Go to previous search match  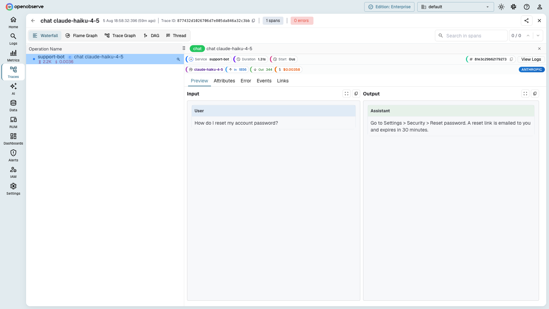(528, 36)
